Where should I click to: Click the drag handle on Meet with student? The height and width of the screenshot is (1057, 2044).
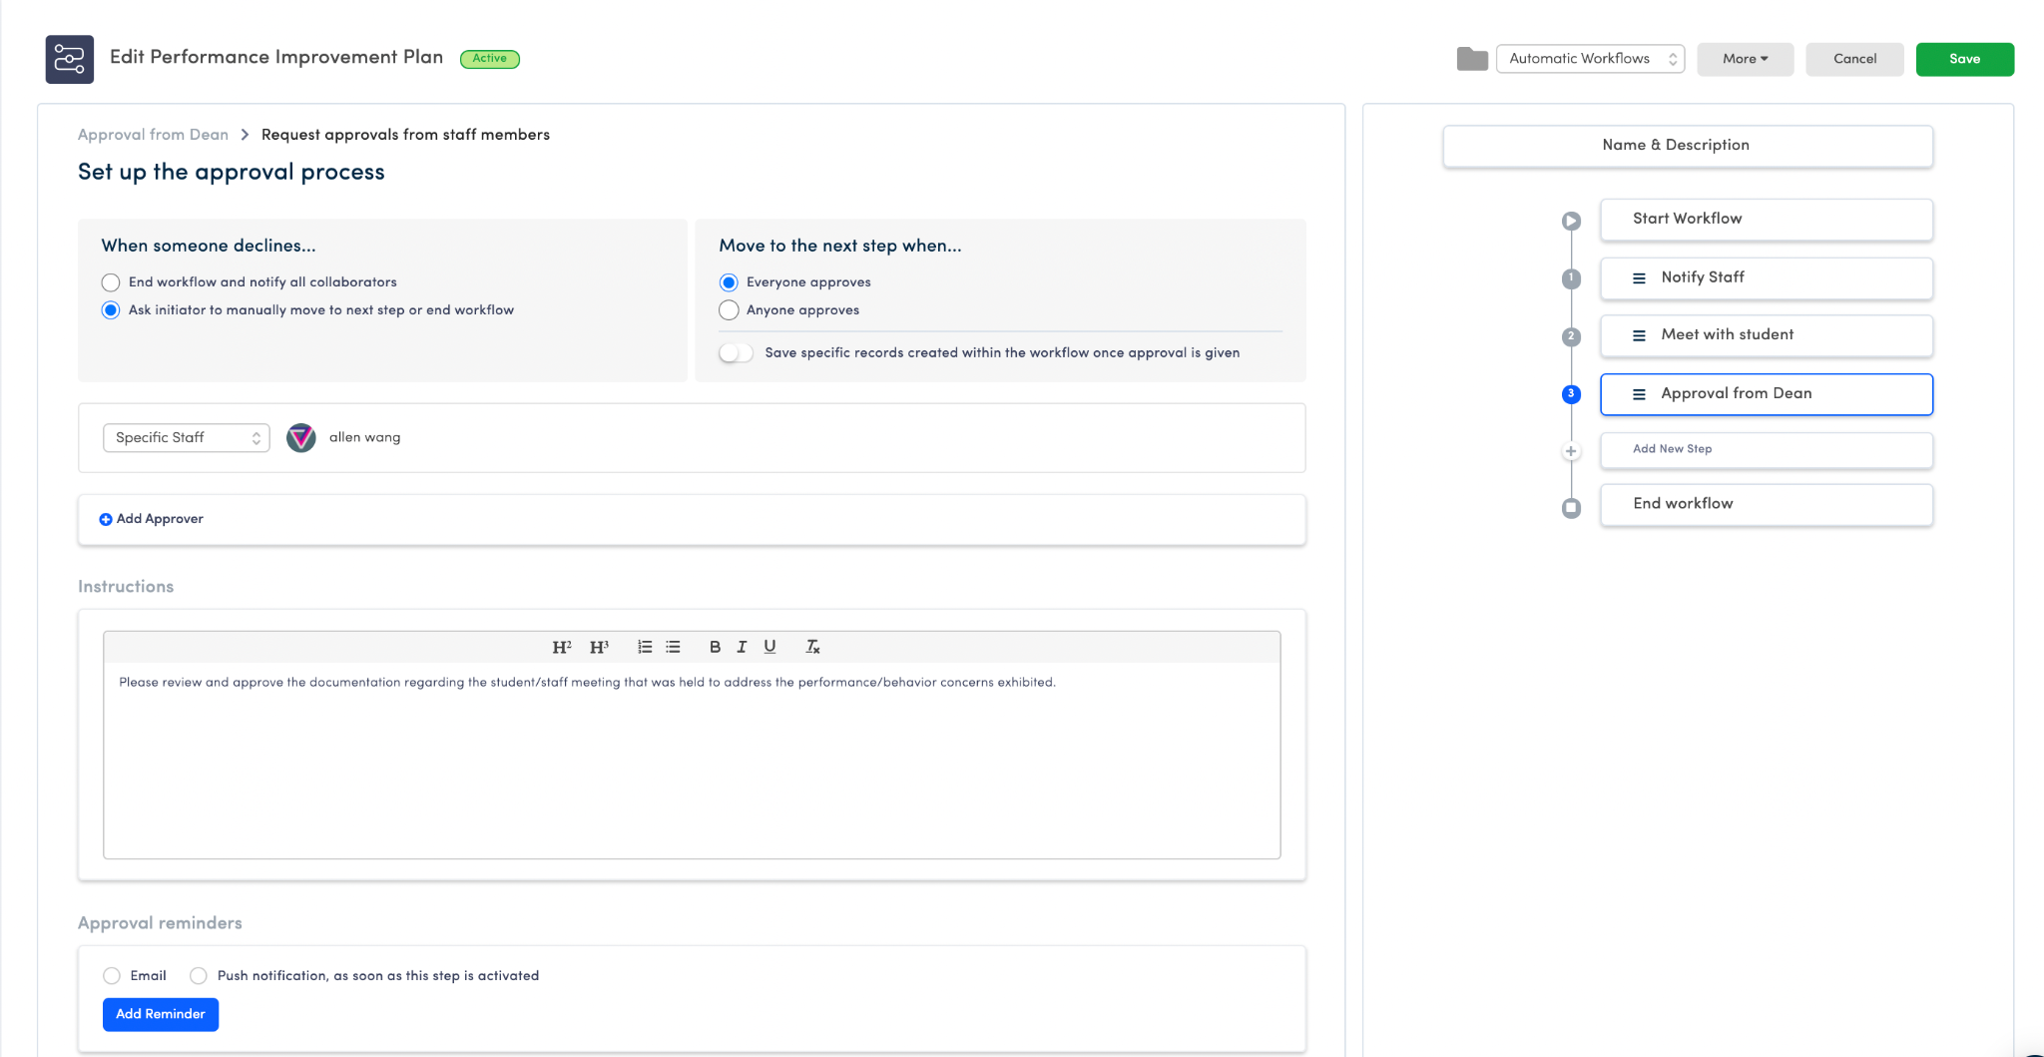click(x=1639, y=335)
